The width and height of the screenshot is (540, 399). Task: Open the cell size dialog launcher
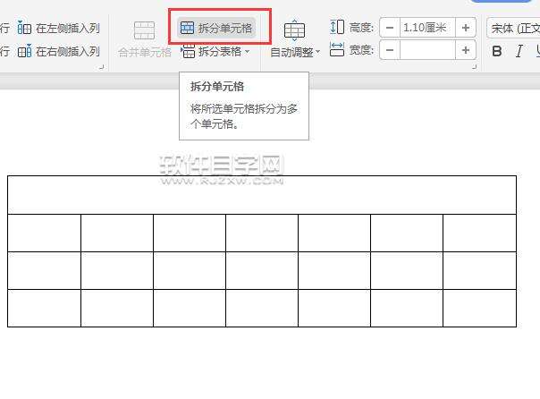(474, 67)
